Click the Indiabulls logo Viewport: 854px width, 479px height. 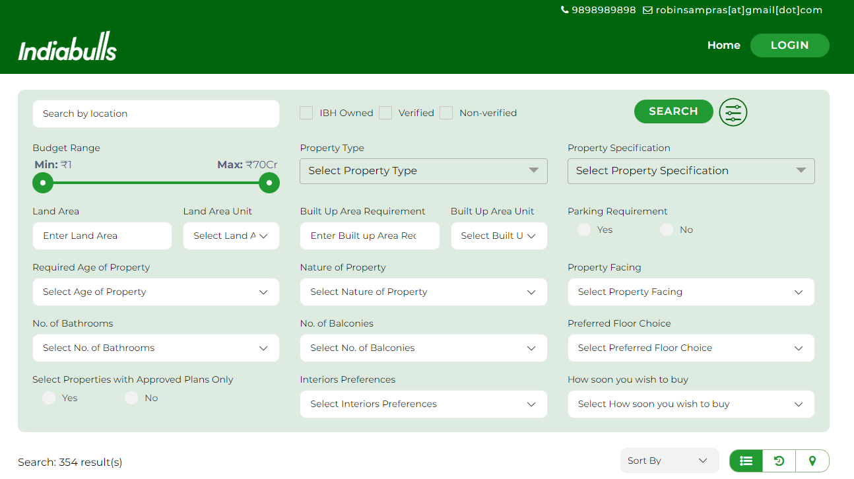pyautogui.click(x=67, y=46)
